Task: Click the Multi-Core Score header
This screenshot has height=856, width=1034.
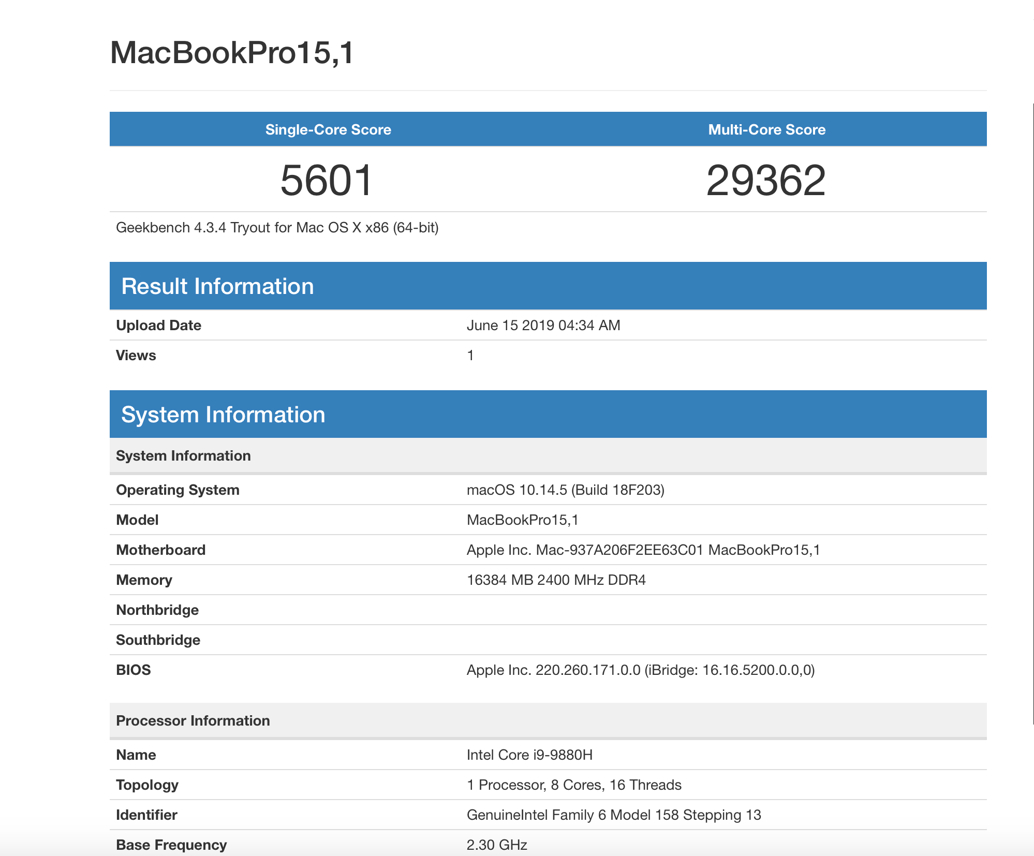Action: pos(766,129)
